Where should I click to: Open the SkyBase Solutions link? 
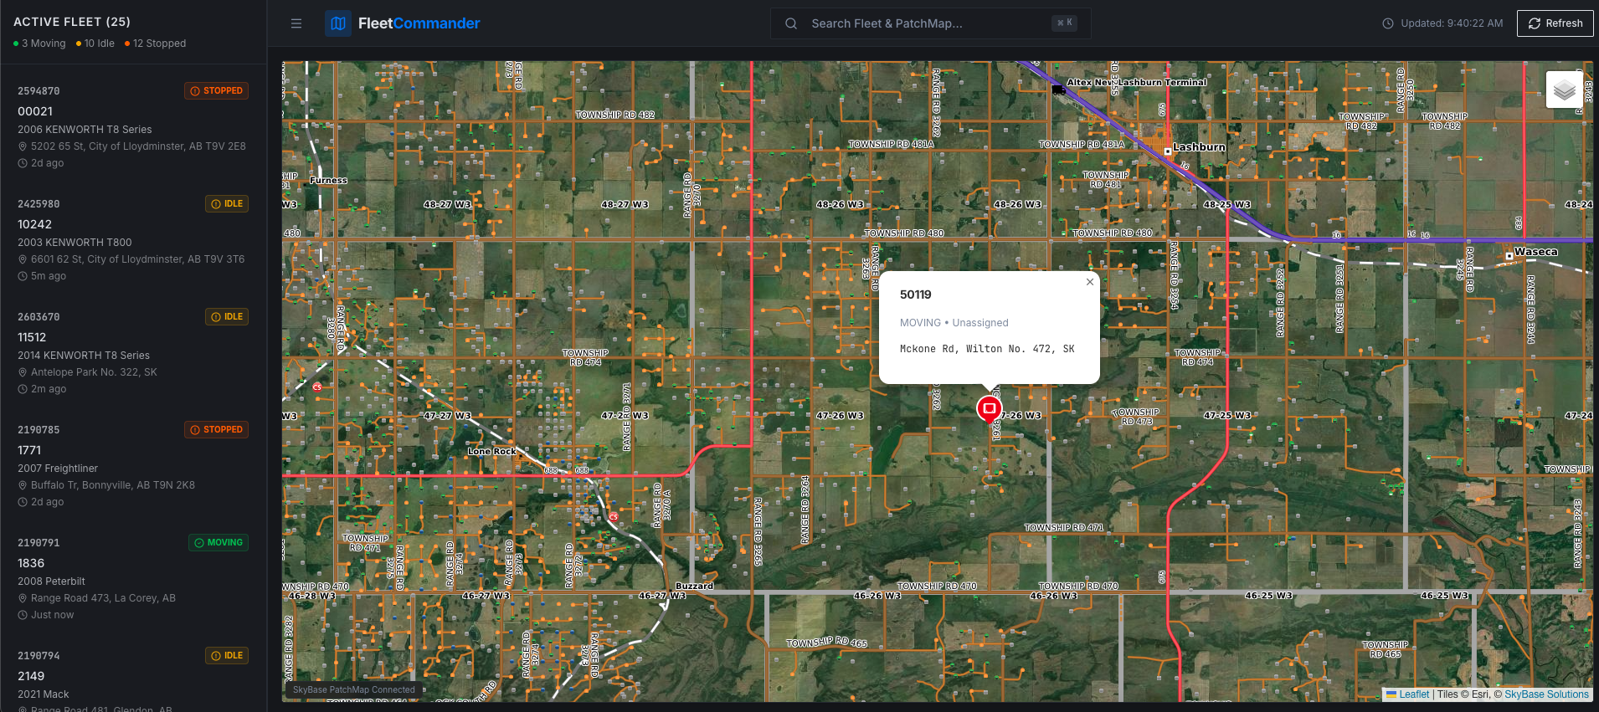1545,694
